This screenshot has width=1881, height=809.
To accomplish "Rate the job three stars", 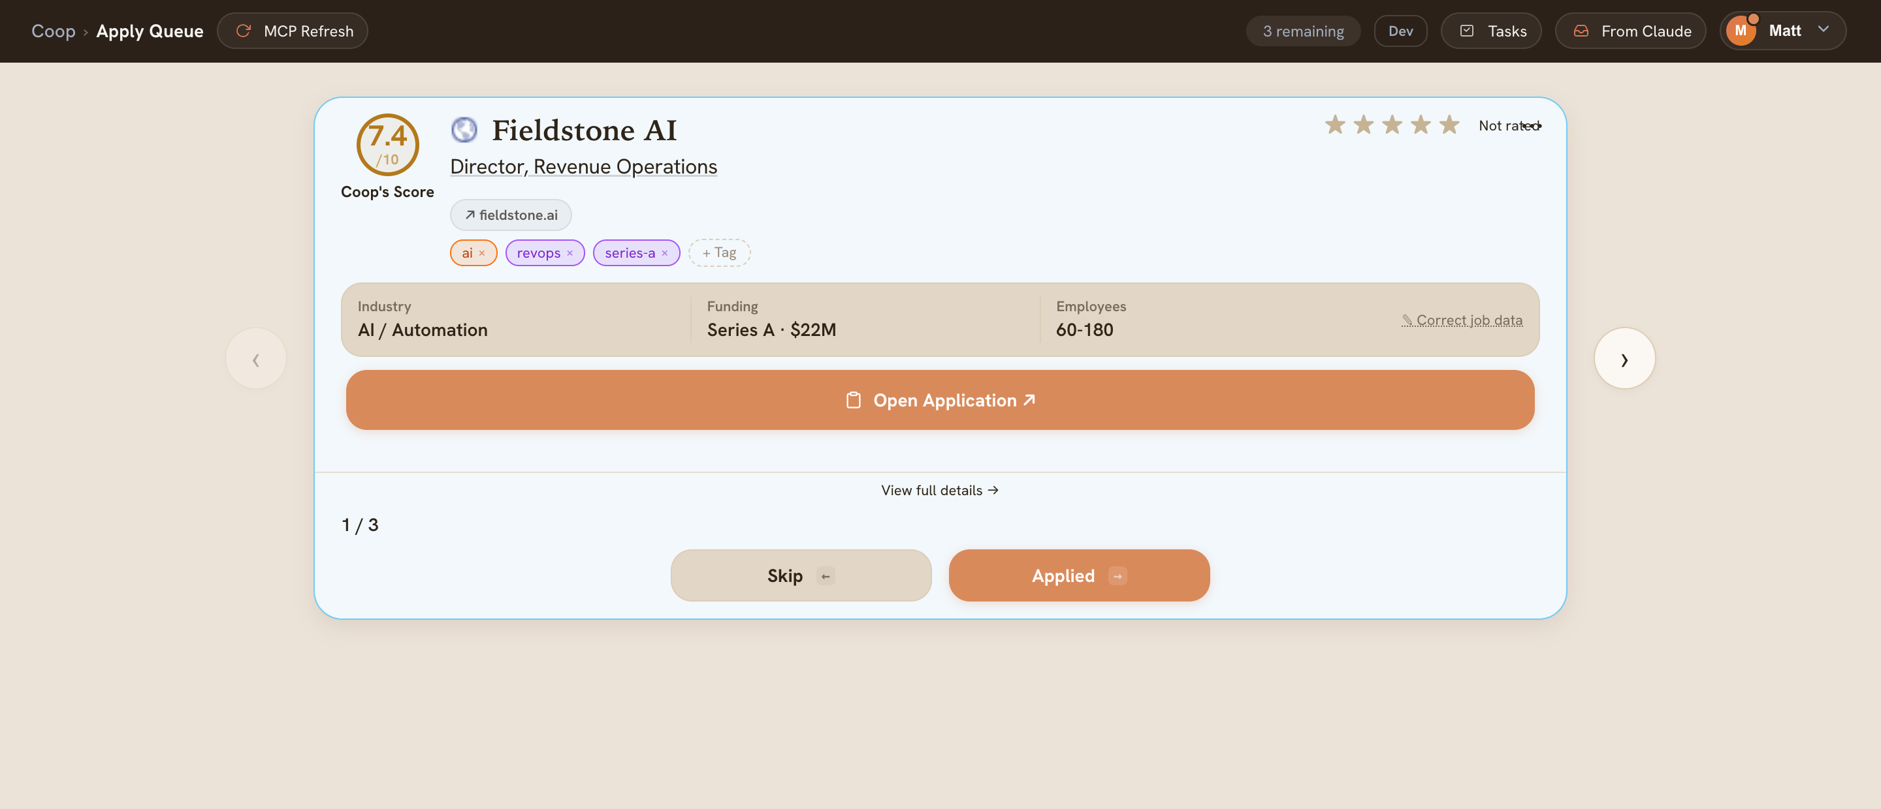I will tap(1392, 125).
